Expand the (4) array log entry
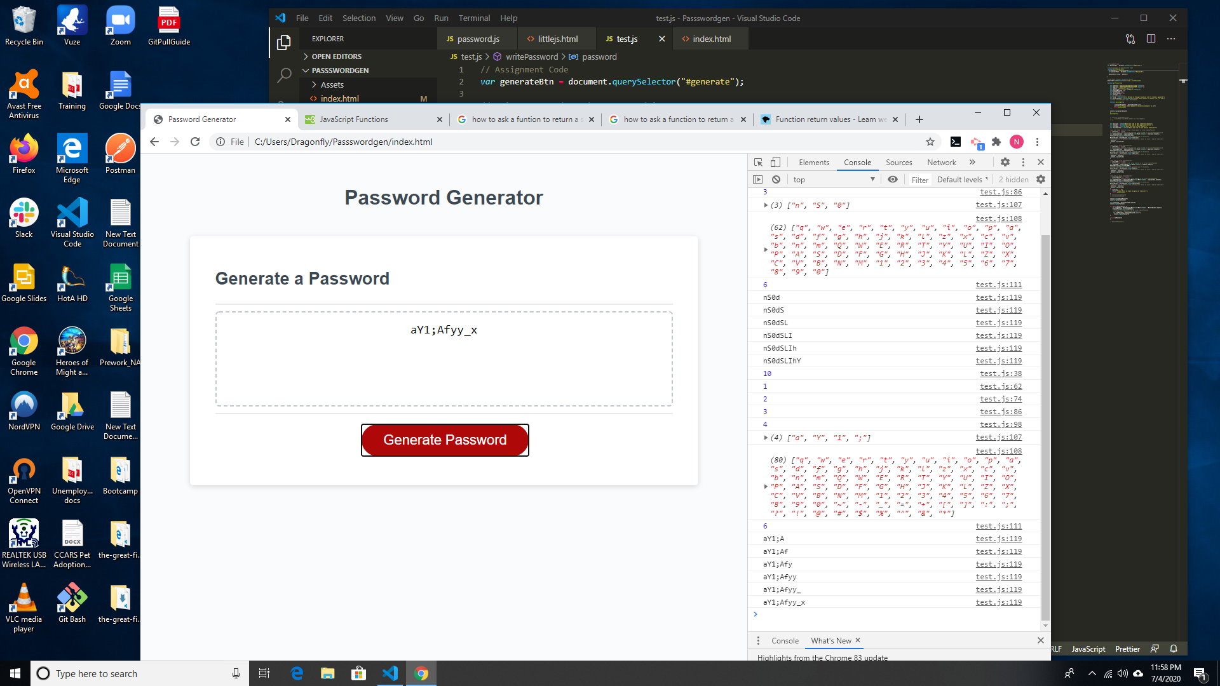 coord(766,438)
